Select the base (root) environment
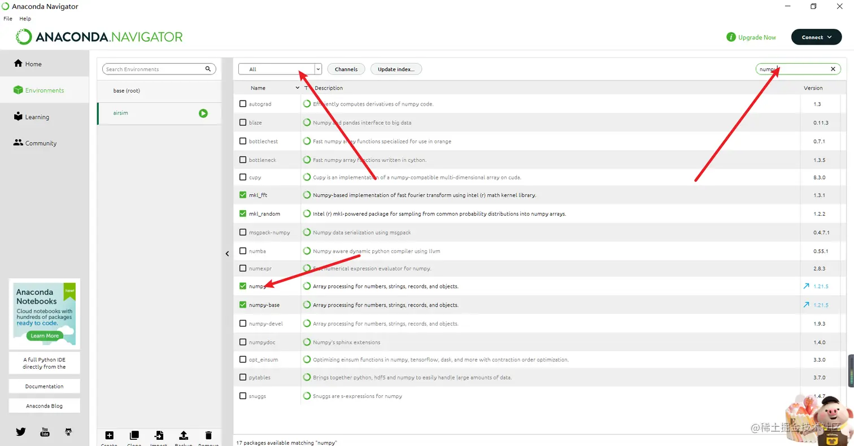Image resolution: width=854 pixels, height=446 pixels. (159, 91)
